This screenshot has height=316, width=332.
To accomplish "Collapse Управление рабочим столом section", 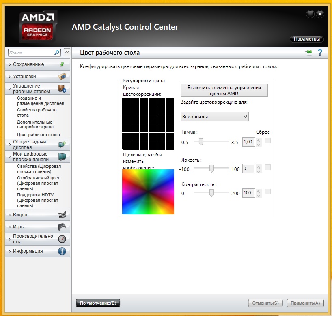I will (9, 89).
